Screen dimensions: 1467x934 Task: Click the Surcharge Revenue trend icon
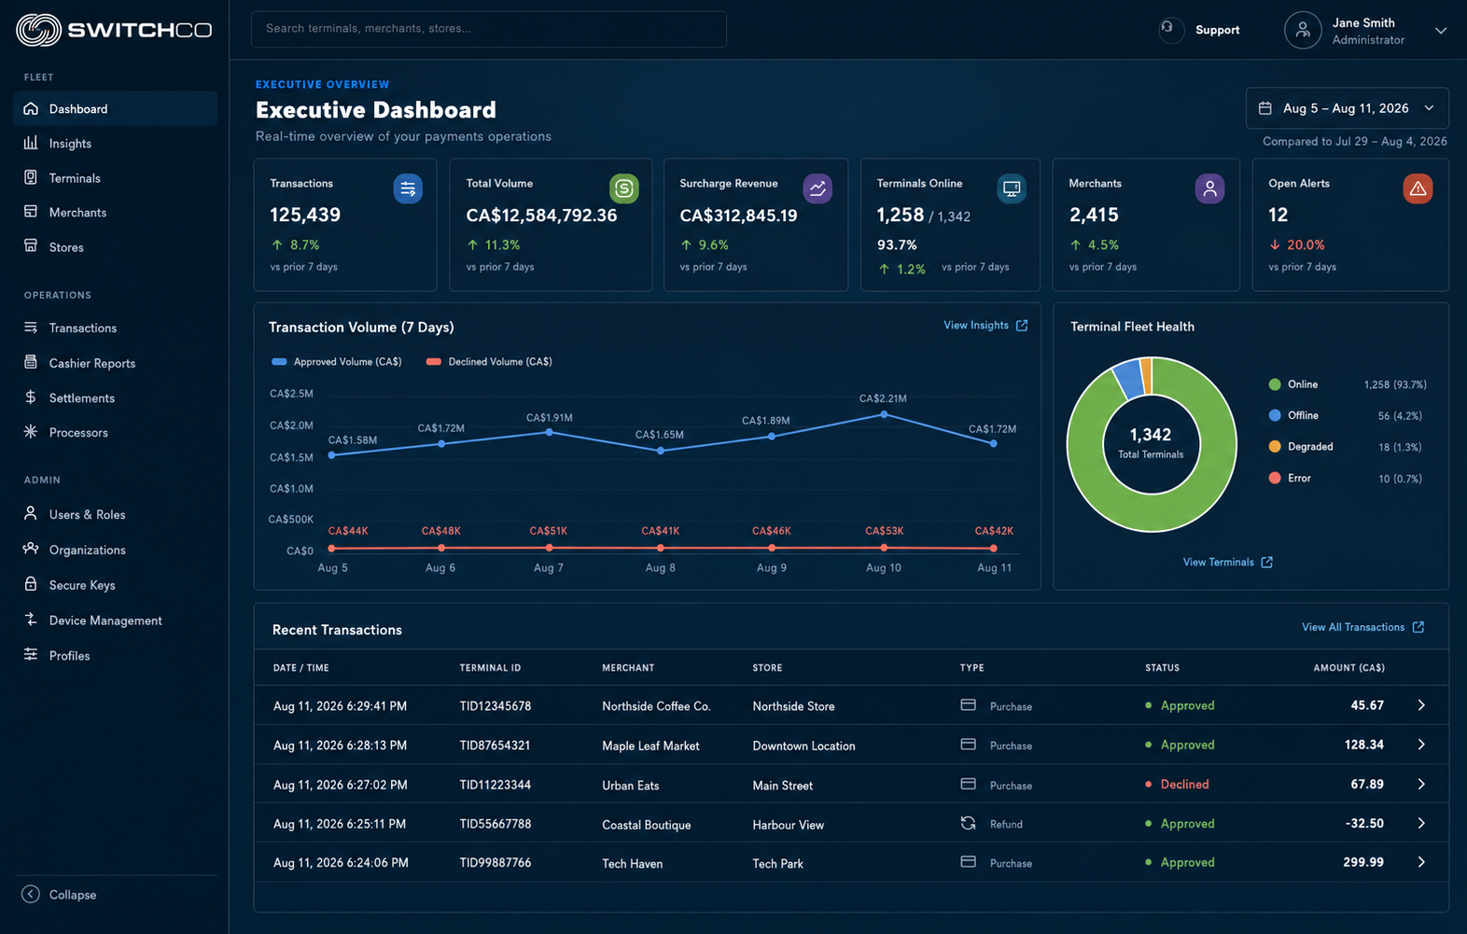(817, 188)
